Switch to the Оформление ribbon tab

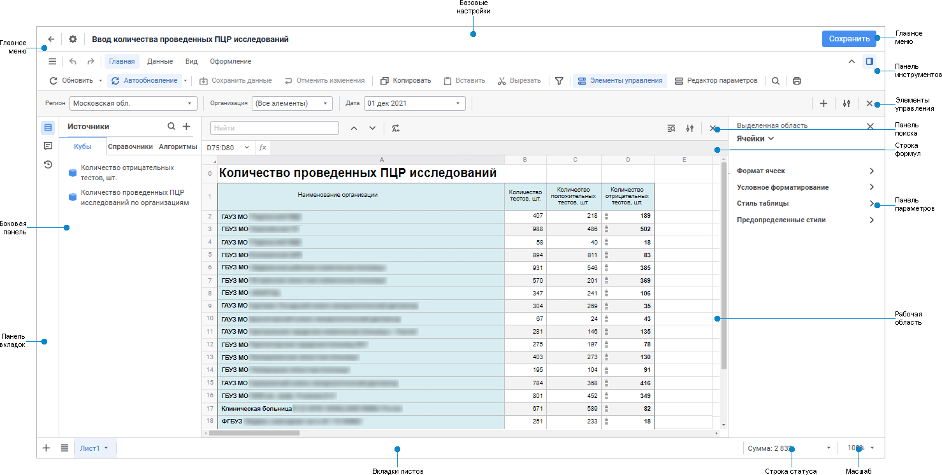pos(231,62)
